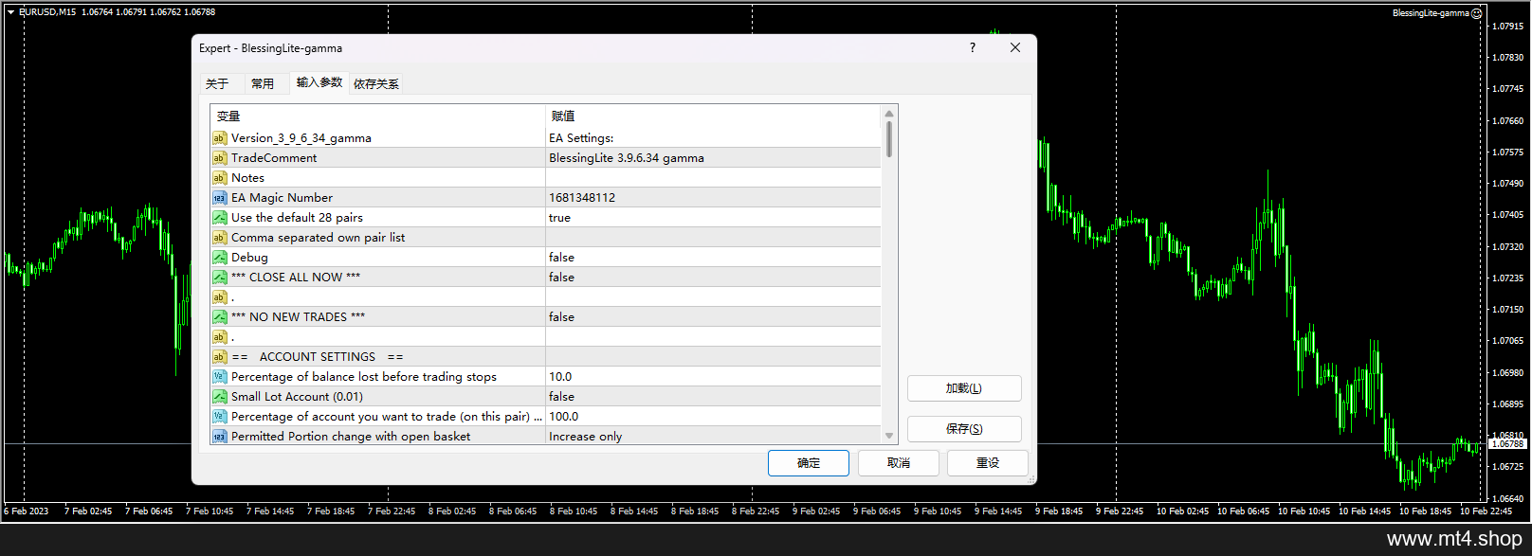Edit the TradeComment value BlessingLite 3.9.6.34 gamma
This screenshot has width=1532, height=556.
[713, 158]
